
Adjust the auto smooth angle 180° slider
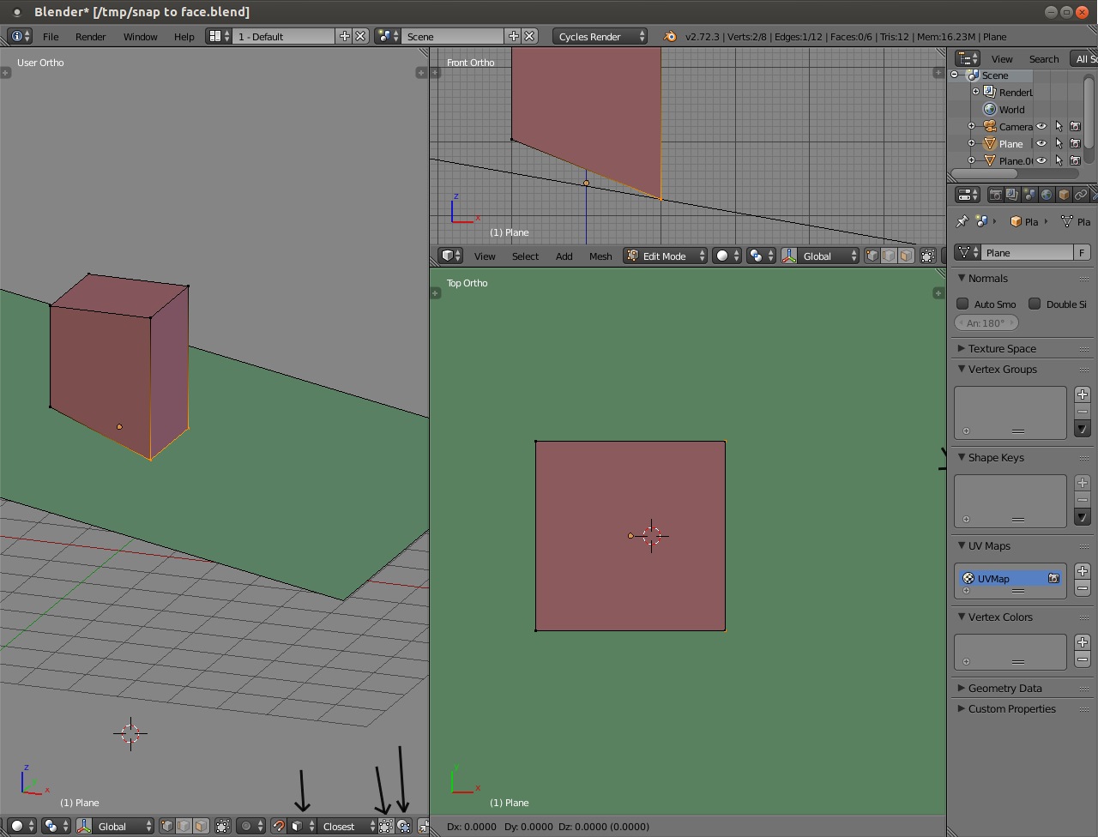[986, 323]
